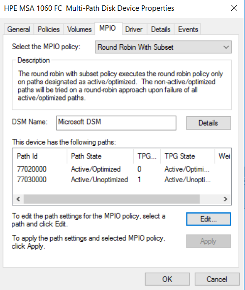Viewport: 245px width, 290px height.
Task: Switch to the General tab
Action: tap(19, 29)
